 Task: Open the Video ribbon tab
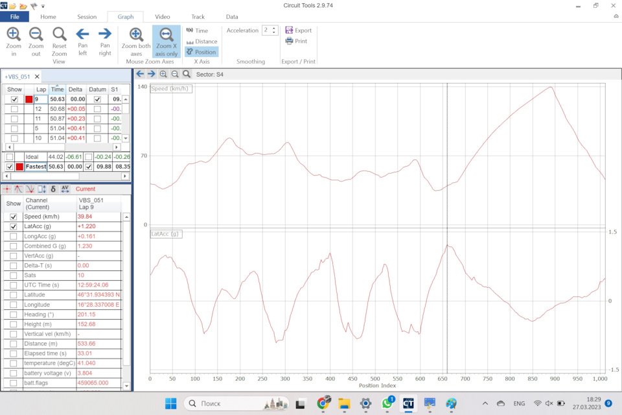(x=162, y=17)
